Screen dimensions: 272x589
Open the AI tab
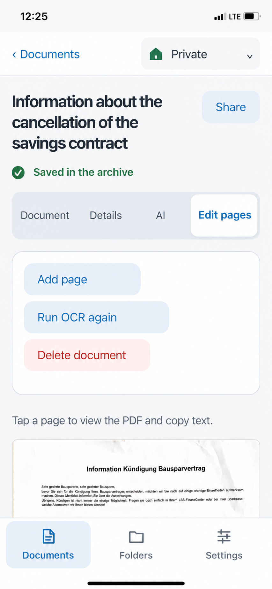[x=160, y=215]
